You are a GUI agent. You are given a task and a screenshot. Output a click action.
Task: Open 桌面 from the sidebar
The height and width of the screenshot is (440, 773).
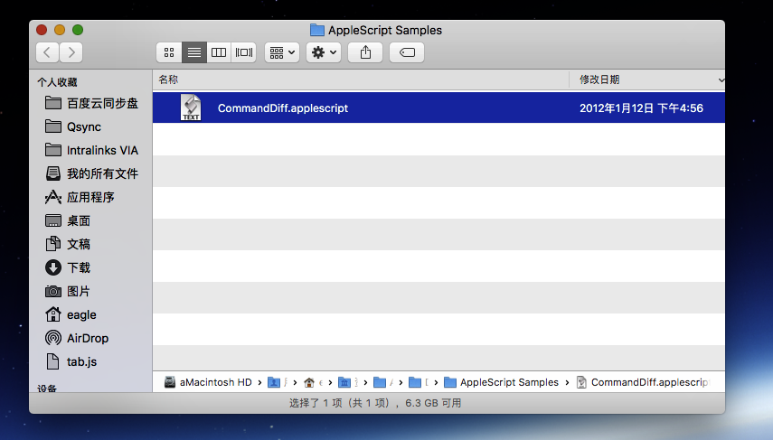point(68,220)
